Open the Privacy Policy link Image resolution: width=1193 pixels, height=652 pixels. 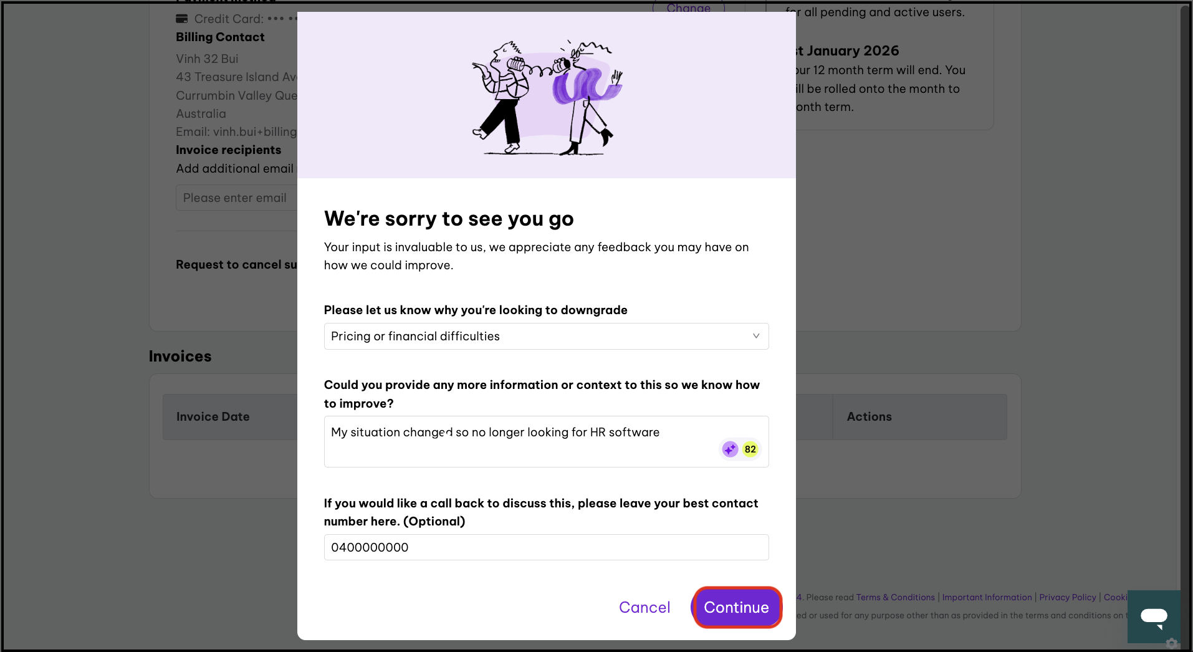click(1067, 597)
